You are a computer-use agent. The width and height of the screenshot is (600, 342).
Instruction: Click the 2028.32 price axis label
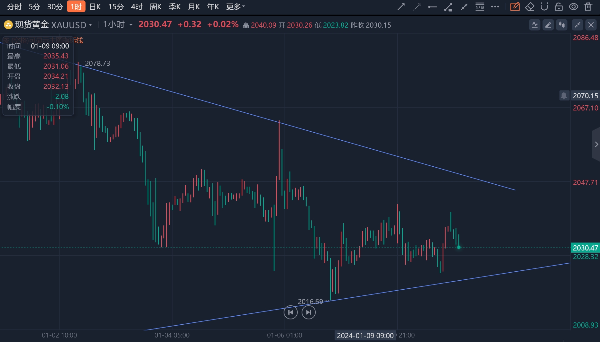[586, 257]
